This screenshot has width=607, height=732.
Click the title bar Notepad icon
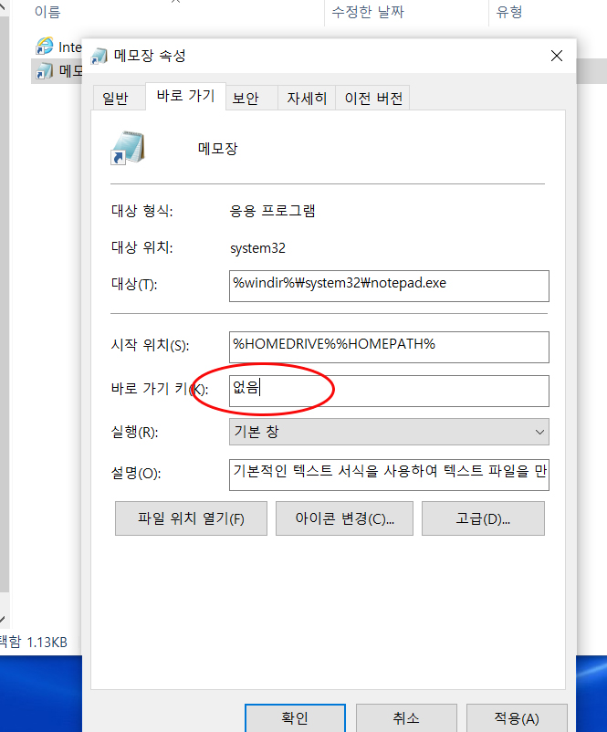pos(99,56)
